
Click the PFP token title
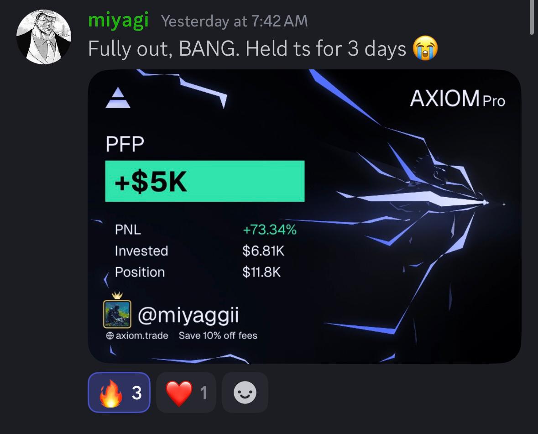(125, 144)
